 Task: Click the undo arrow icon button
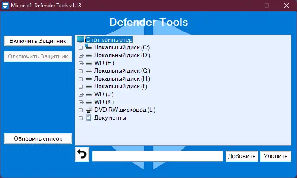(82, 154)
